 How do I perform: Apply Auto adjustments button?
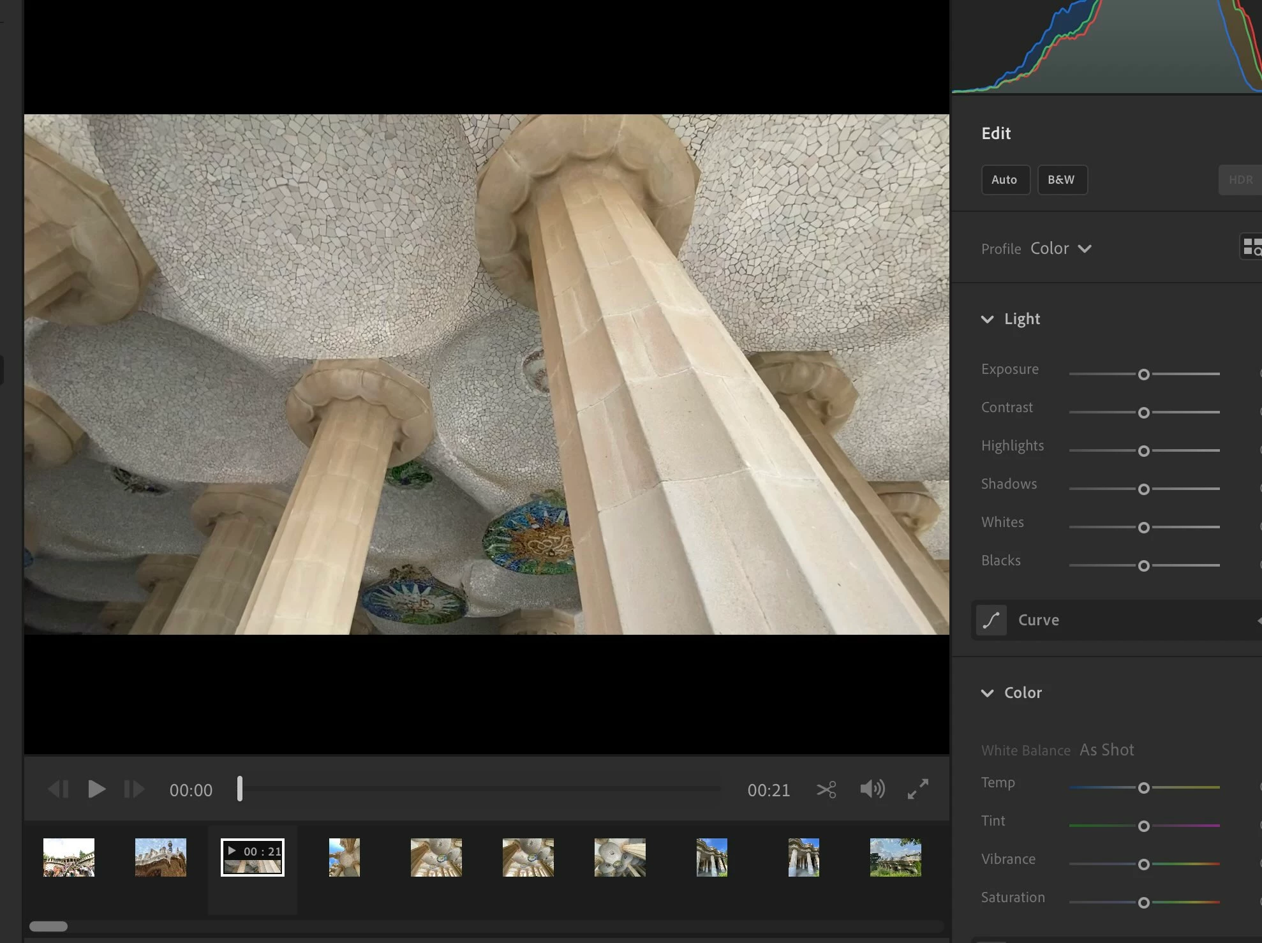tap(1005, 180)
